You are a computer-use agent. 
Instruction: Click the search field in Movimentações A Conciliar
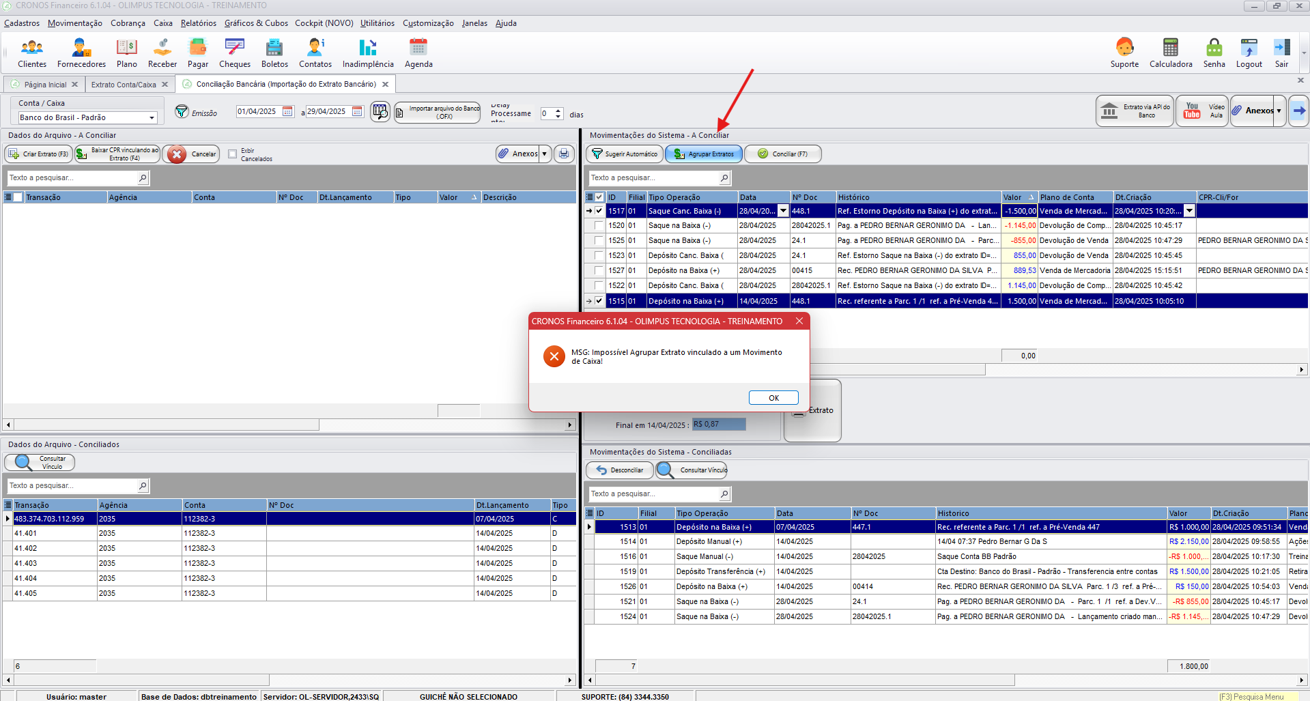pyautogui.click(x=654, y=178)
